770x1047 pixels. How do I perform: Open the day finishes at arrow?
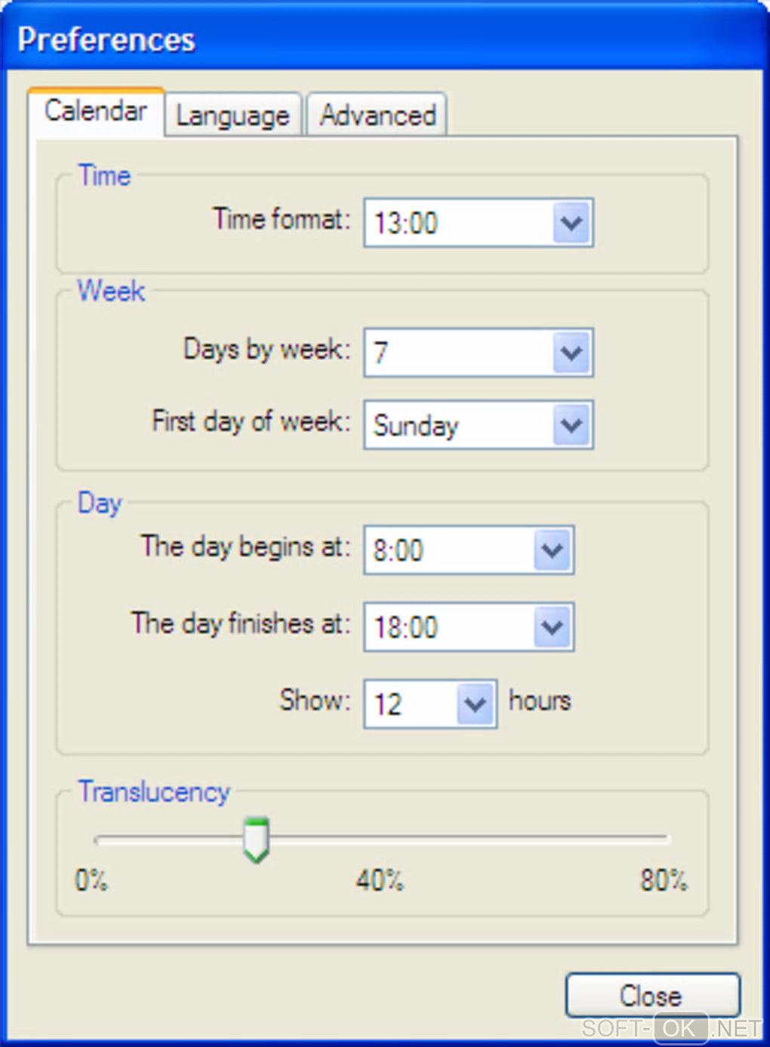pyautogui.click(x=553, y=627)
